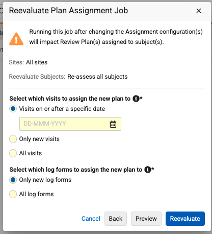Click the All sites value text
Image resolution: width=212 pixels, height=234 pixels.
(37, 62)
